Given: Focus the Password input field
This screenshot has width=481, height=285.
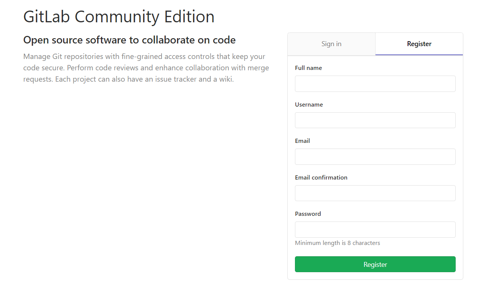Looking at the screenshot, I should 375,229.
